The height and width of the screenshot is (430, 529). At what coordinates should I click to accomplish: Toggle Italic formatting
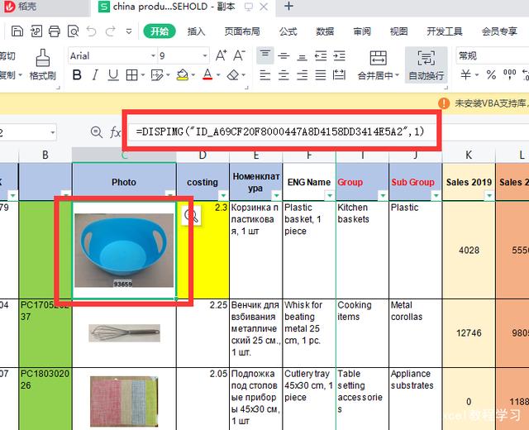pyautogui.click(x=95, y=74)
